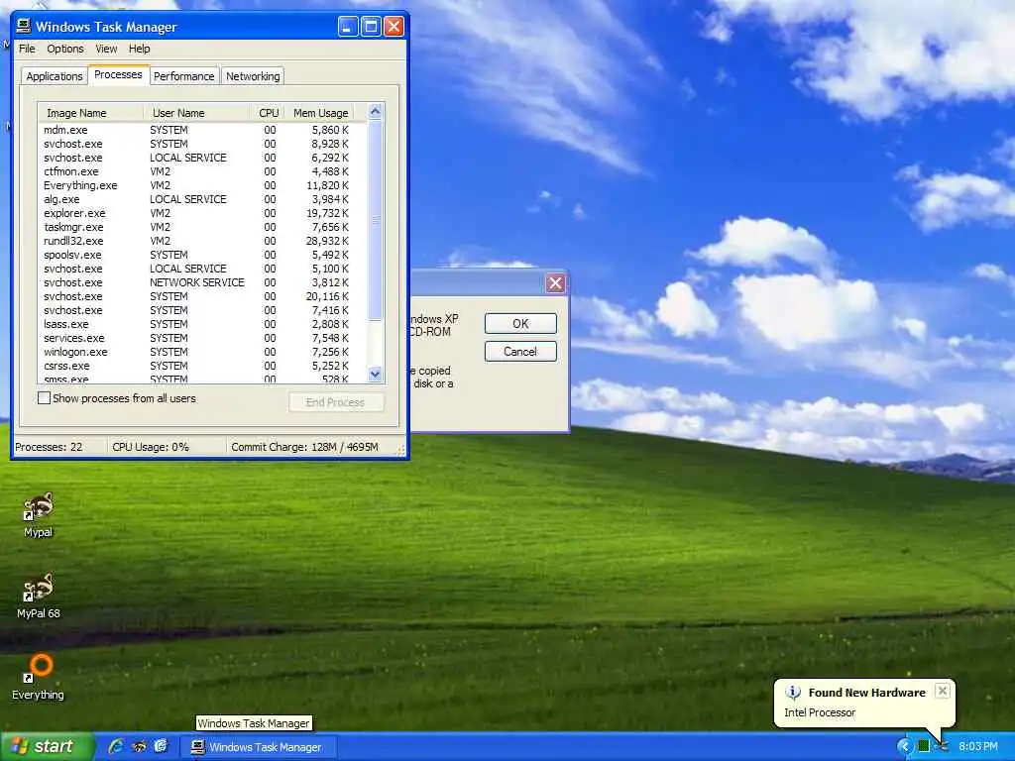Open the Everything desktop shortcut
This screenshot has height=761, width=1015.
(x=39, y=677)
